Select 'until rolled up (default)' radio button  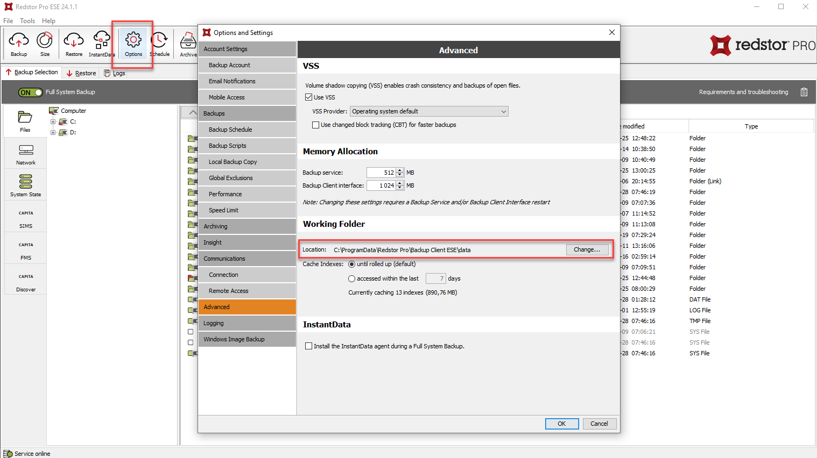click(x=352, y=264)
